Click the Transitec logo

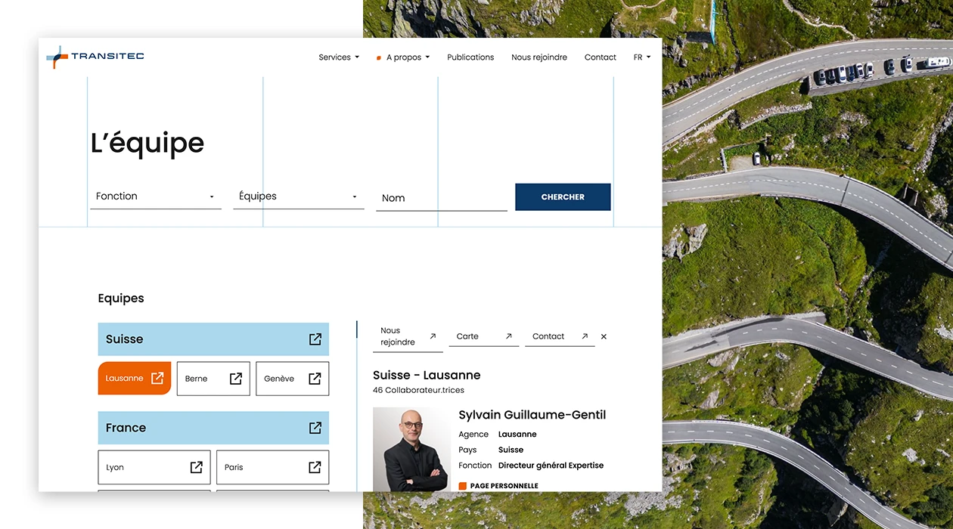[95, 57]
